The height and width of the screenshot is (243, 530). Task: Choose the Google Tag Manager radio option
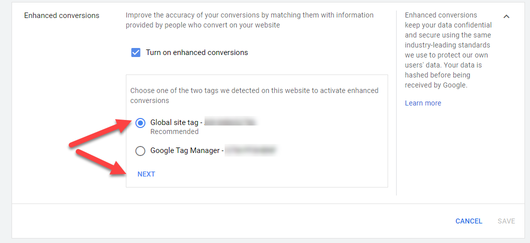[140, 150]
